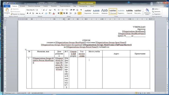Screen dimensions: 169x95
Task: Align text left
Action: (x=59, y=13)
